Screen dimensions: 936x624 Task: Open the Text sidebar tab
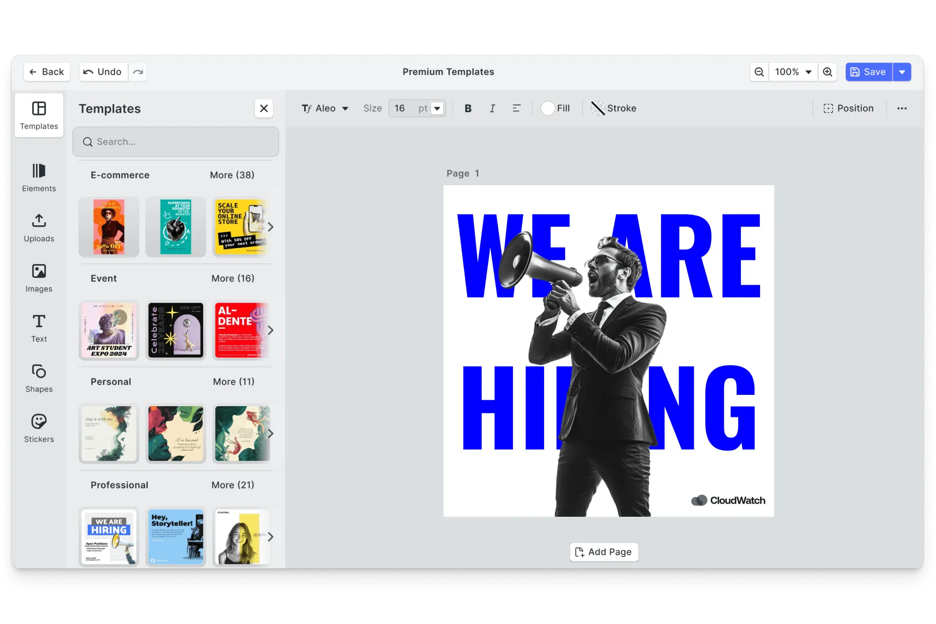[x=39, y=328]
